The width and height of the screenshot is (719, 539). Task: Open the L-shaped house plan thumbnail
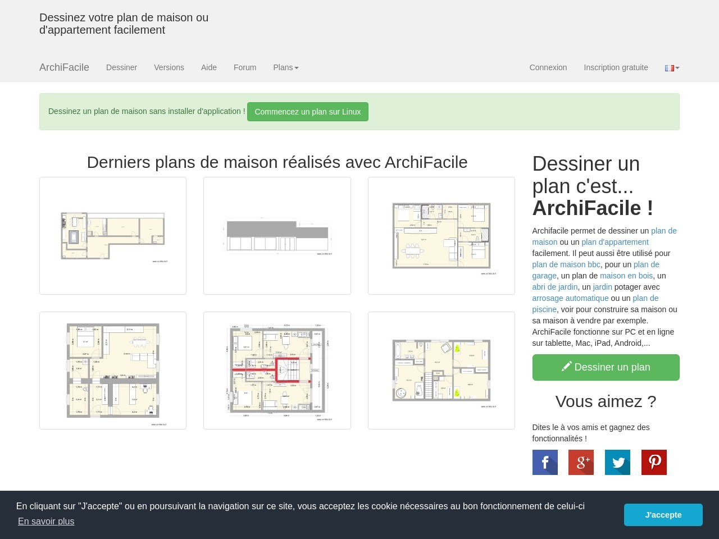[113, 236]
